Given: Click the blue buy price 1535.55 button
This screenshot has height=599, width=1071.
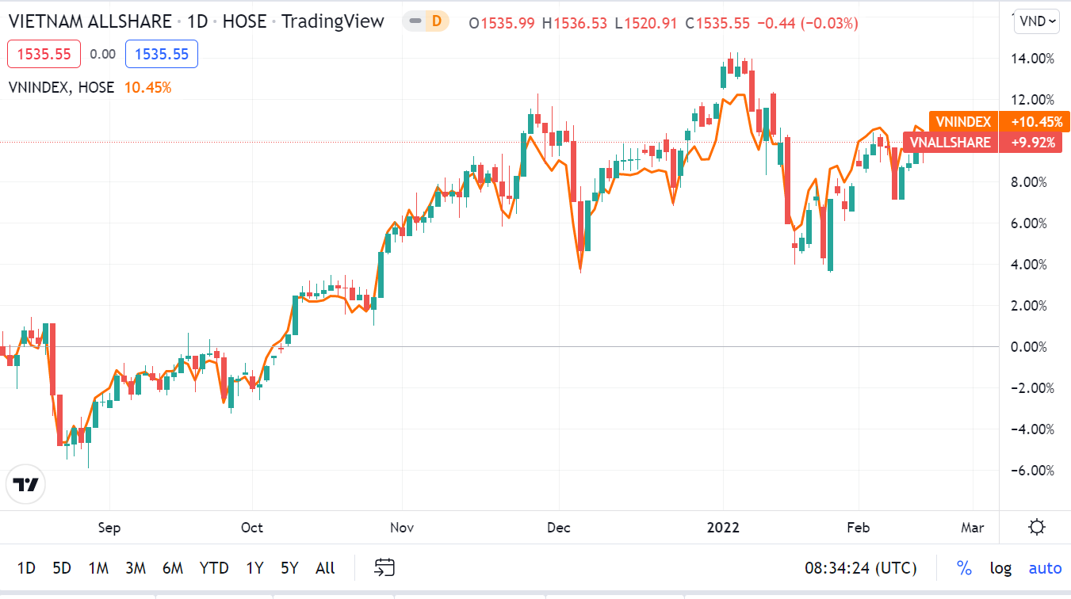Looking at the screenshot, I should 162,54.
